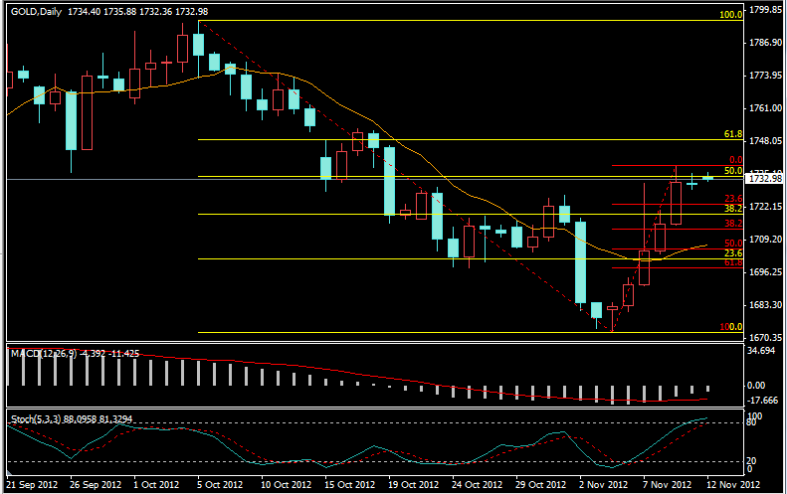This screenshot has width=787, height=494.
Task: Click the 100.0 Fibonacci label at top
Action: point(731,16)
